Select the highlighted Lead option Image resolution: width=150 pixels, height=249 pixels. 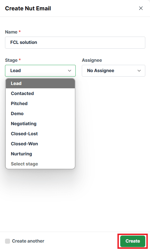click(40, 83)
